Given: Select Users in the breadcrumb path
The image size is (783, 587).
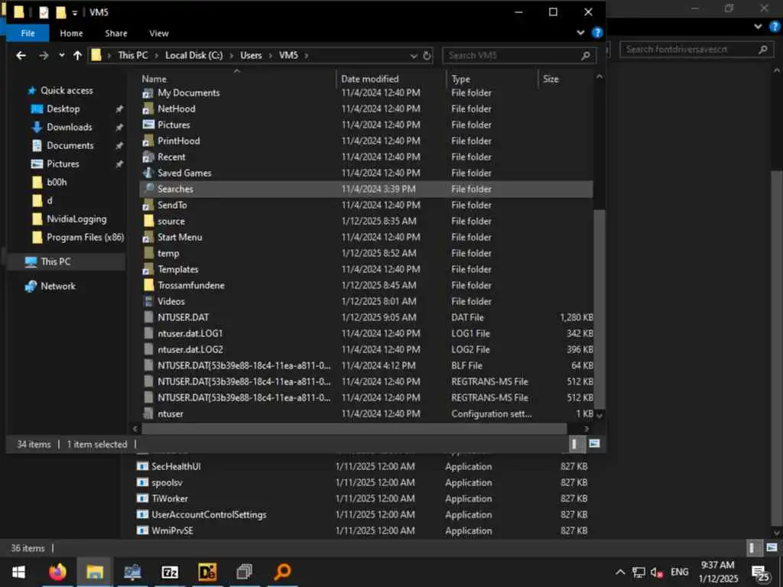Looking at the screenshot, I should point(251,55).
